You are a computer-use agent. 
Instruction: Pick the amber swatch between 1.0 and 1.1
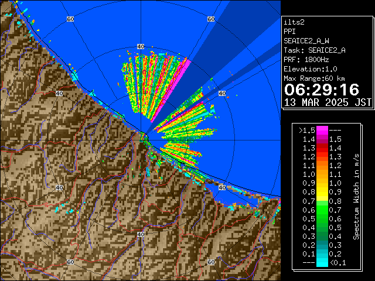point(322,174)
